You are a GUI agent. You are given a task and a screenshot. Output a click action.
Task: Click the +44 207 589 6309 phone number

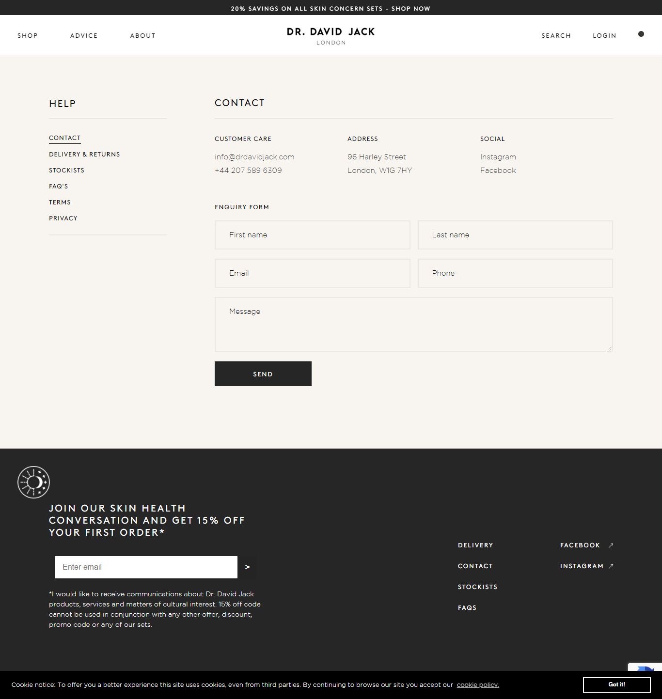tap(248, 171)
